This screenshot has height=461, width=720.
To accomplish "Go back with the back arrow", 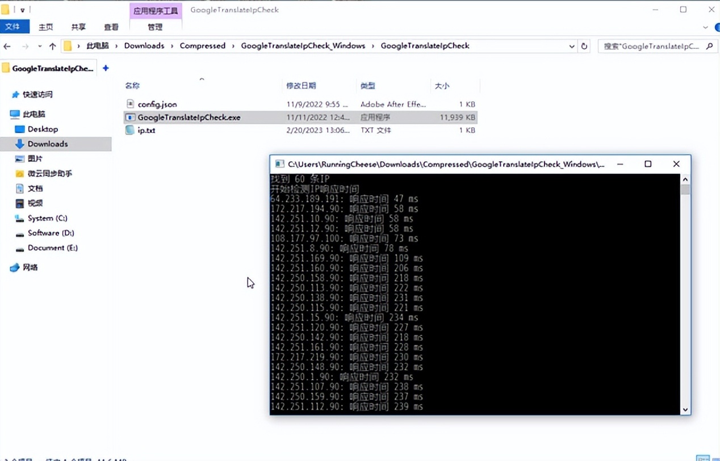I will pyautogui.click(x=7, y=46).
